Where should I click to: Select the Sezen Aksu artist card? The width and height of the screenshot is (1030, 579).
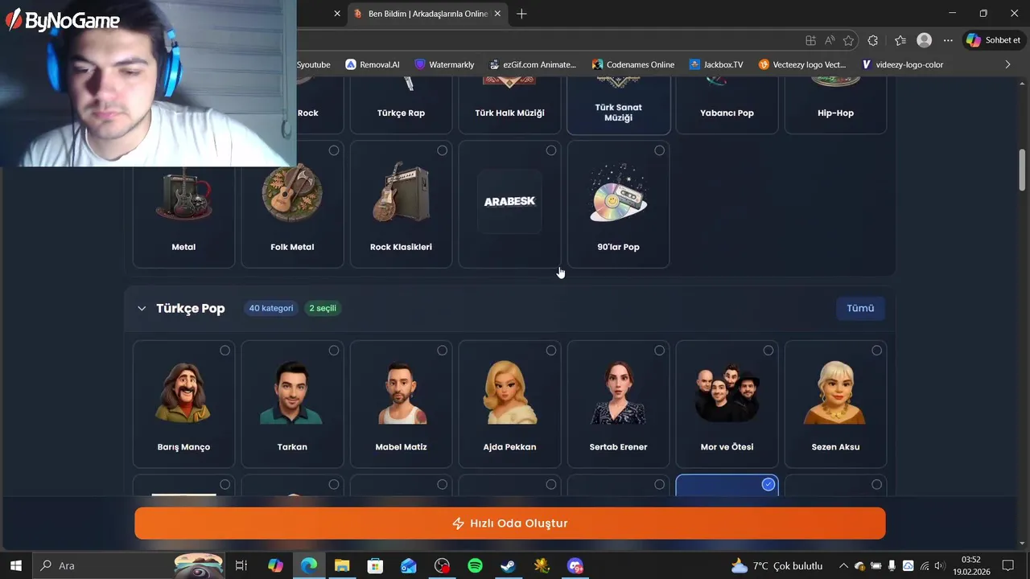835,404
